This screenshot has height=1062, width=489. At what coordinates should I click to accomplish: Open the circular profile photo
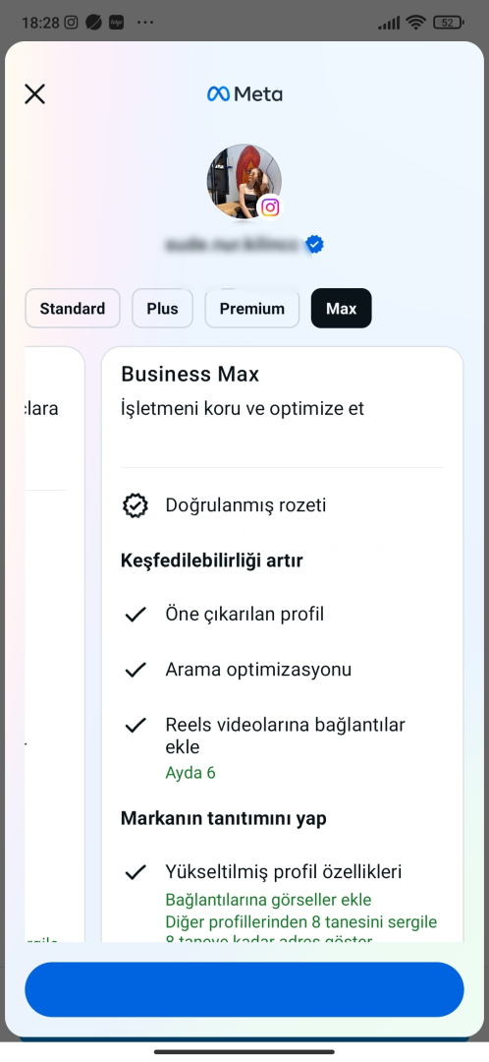pyautogui.click(x=244, y=182)
